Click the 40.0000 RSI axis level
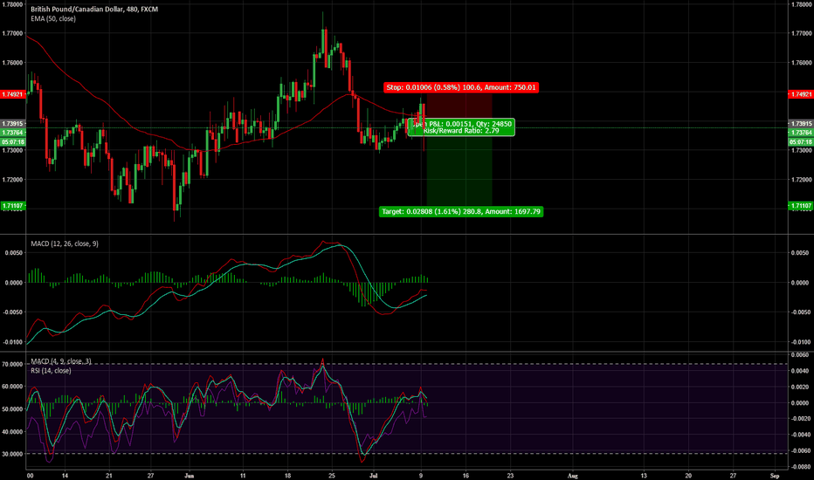814x480 pixels. point(12,432)
